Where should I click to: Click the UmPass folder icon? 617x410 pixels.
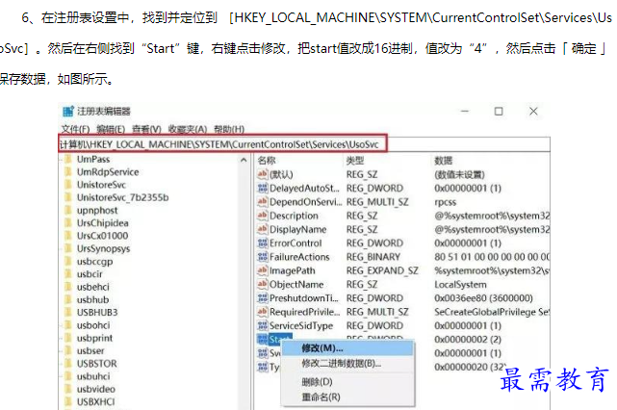(x=68, y=159)
